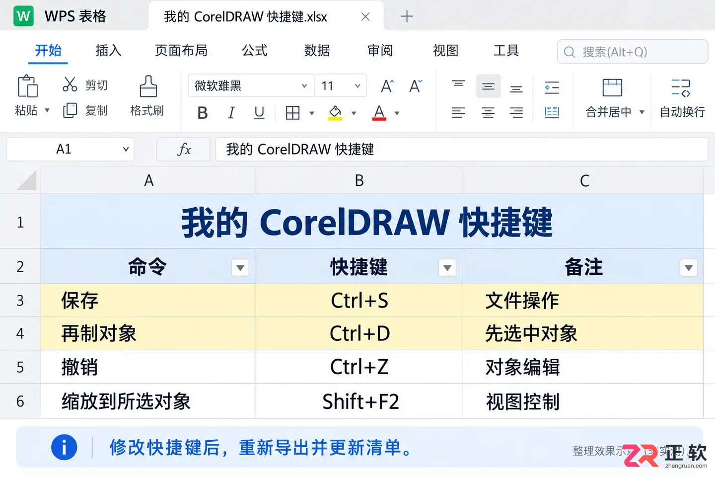Open the borders dropdown arrow

tap(312, 113)
